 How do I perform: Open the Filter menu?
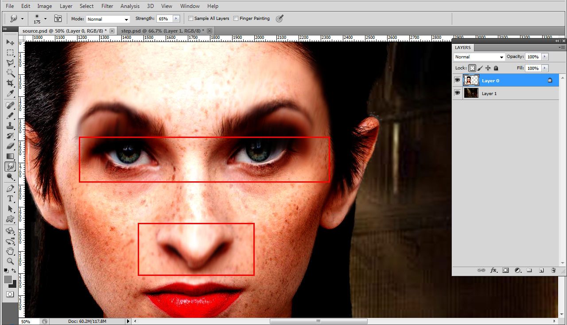107,6
